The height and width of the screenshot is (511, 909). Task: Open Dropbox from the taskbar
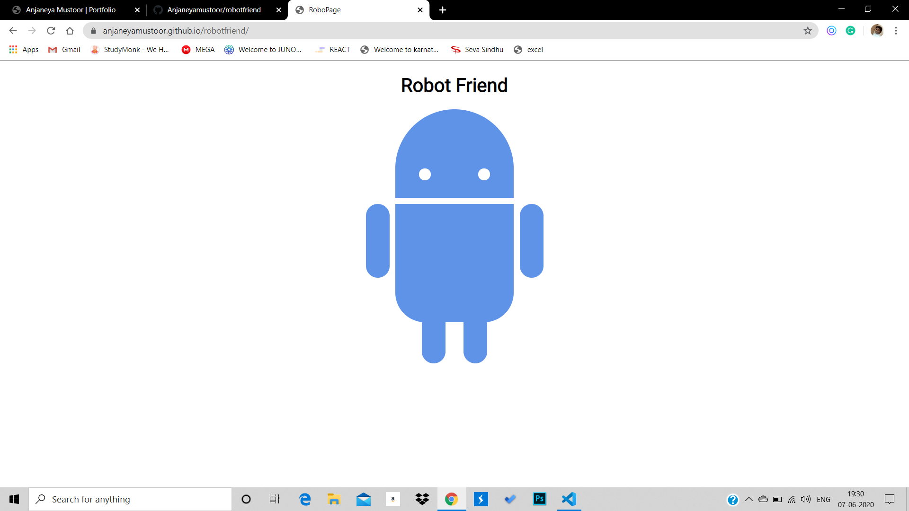click(x=422, y=499)
